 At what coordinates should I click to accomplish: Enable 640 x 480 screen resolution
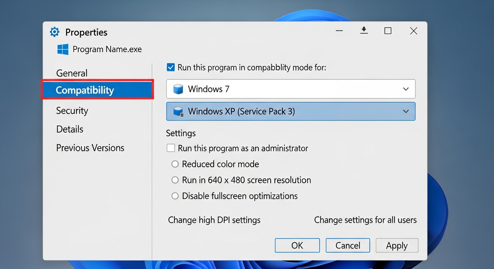[175, 180]
